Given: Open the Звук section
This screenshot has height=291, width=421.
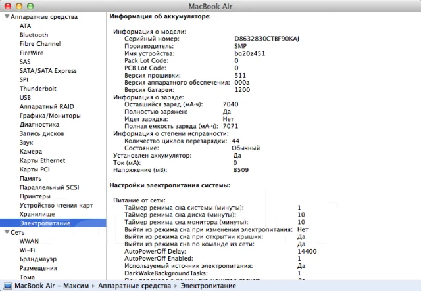Looking at the screenshot, I should tap(26, 143).
